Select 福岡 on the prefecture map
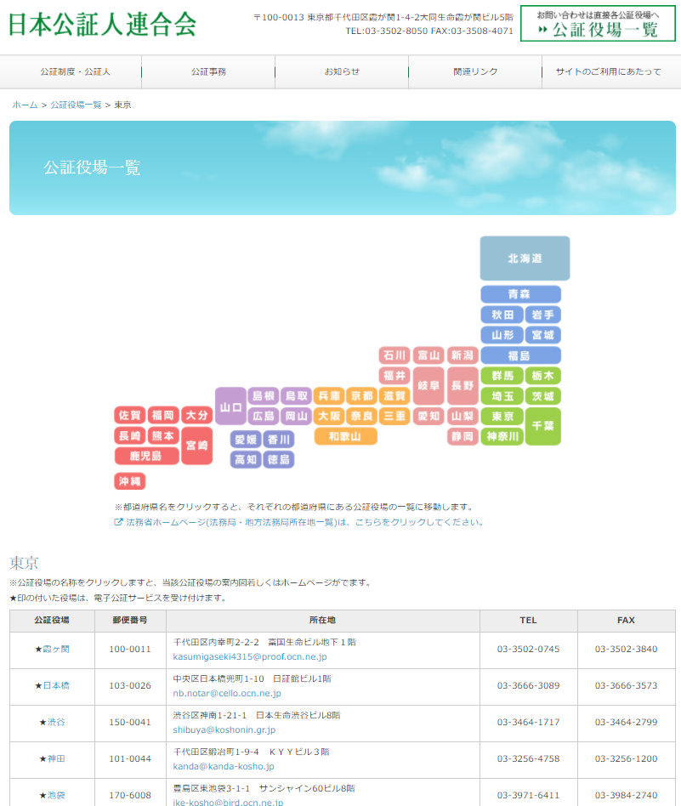Viewport: 681px width, 806px height. 163,416
